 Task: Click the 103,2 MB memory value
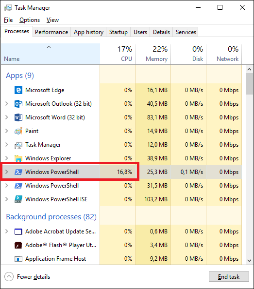click(x=156, y=199)
